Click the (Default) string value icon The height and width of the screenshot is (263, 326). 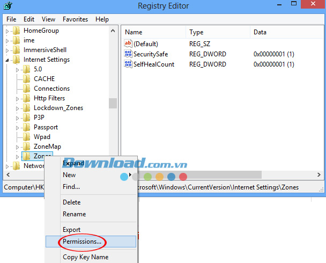(128, 43)
